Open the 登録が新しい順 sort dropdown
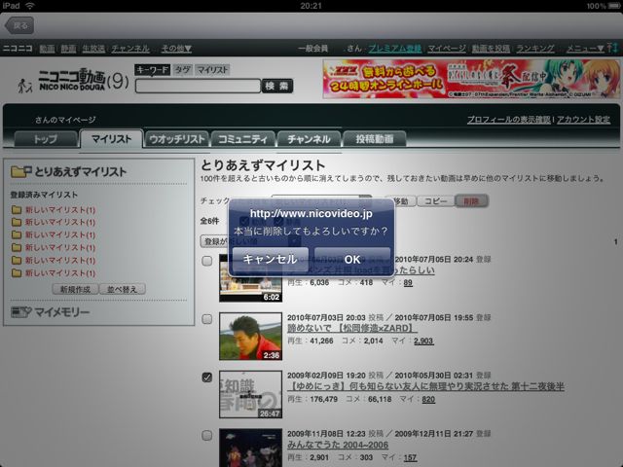The width and height of the screenshot is (623, 467). pyautogui.click(x=250, y=241)
